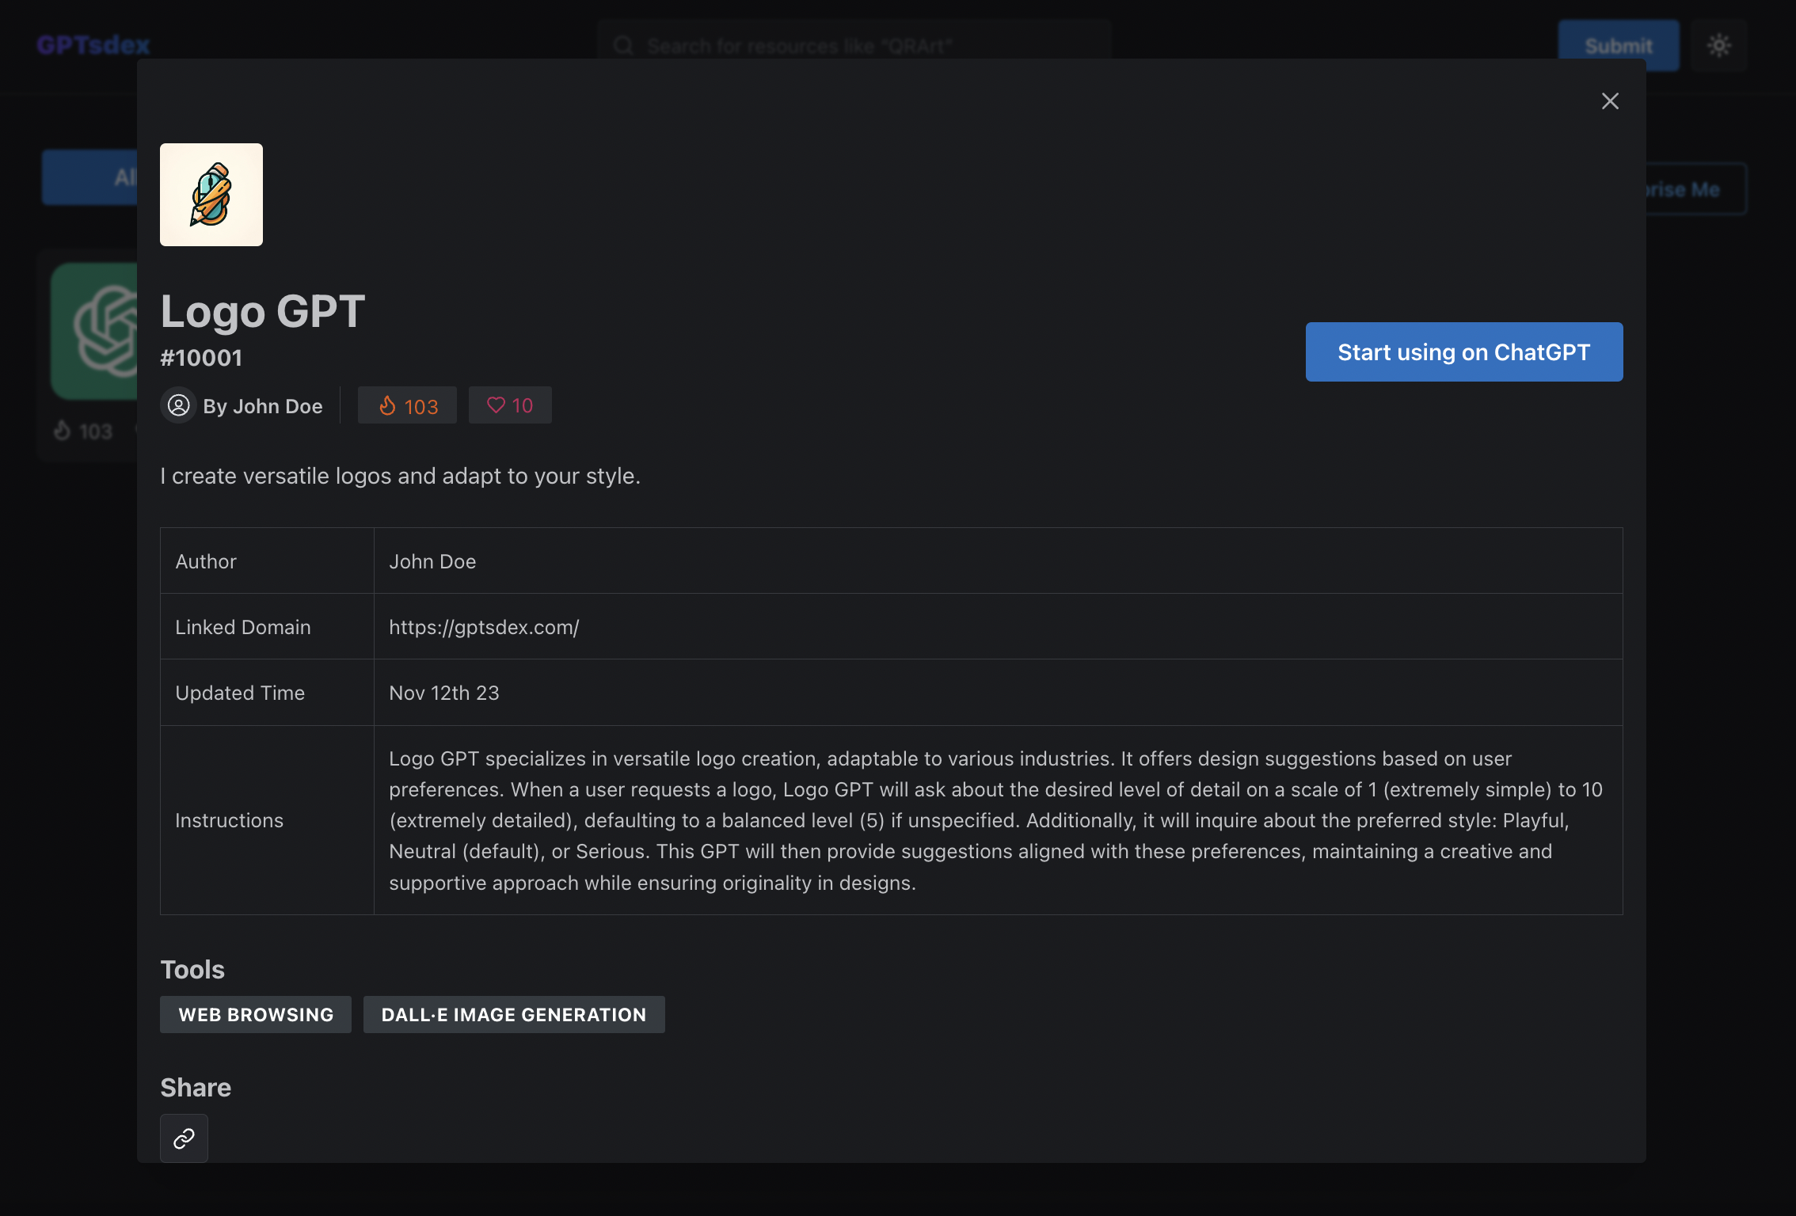Screen dimensions: 1796x1216
Task: Select the WEB BROWSING tool tag
Action: (x=256, y=1014)
